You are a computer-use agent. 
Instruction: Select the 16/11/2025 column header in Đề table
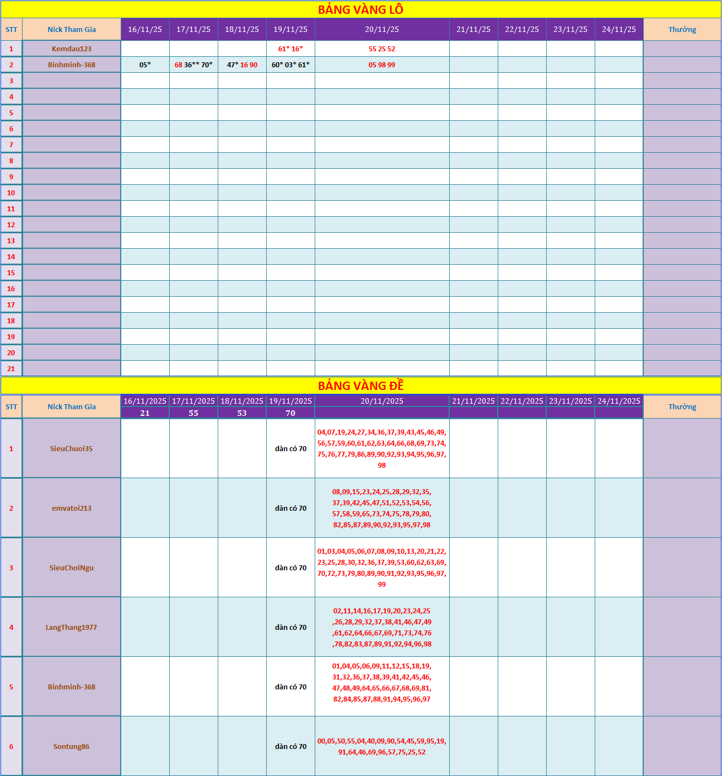click(x=145, y=401)
